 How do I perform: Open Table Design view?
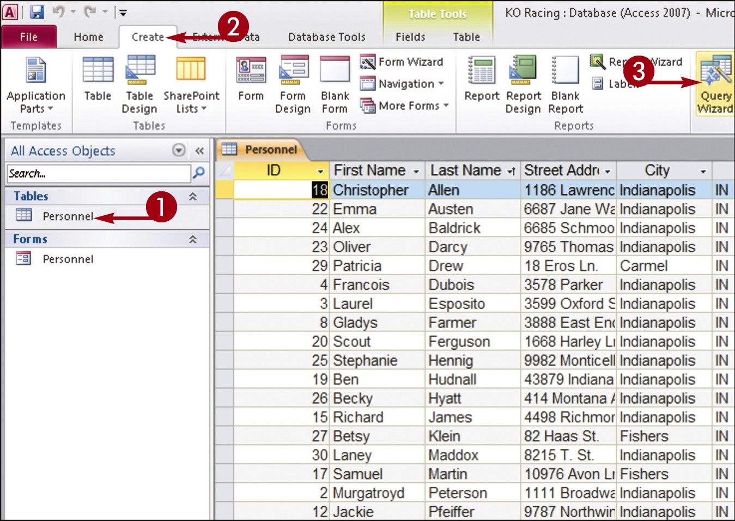click(139, 85)
